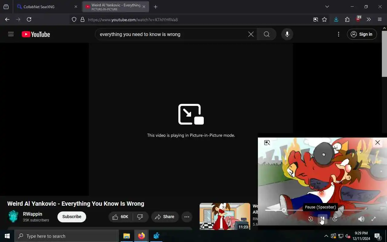The width and height of the screenshot is (387, 242).
Task: Close the Weird Al Yankovic tab
Action: [144, 7]
